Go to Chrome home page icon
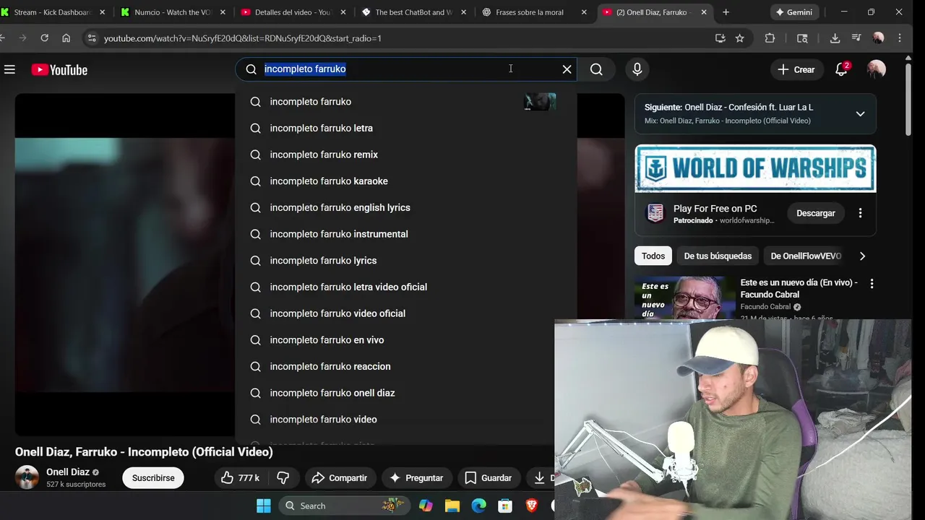Viewport: 925px width, 520px height. 66,38
